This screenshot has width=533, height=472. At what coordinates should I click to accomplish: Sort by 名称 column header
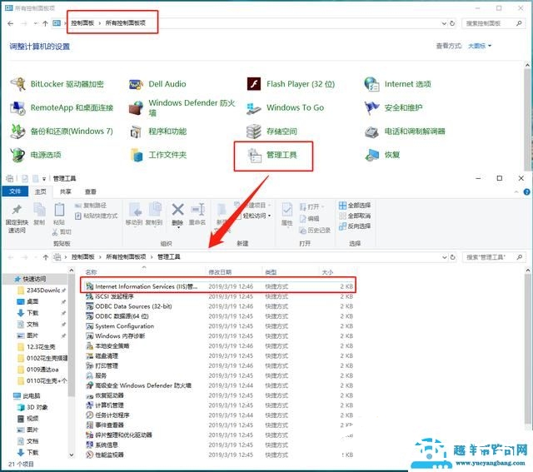click(91, 272)
